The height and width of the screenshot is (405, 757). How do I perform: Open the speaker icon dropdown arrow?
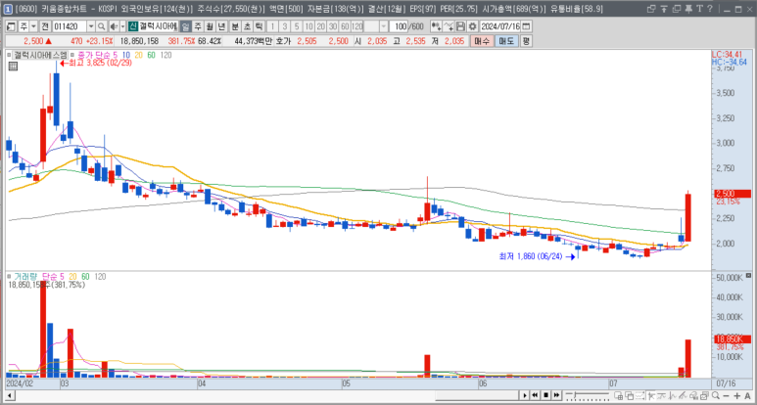[122, 26]
